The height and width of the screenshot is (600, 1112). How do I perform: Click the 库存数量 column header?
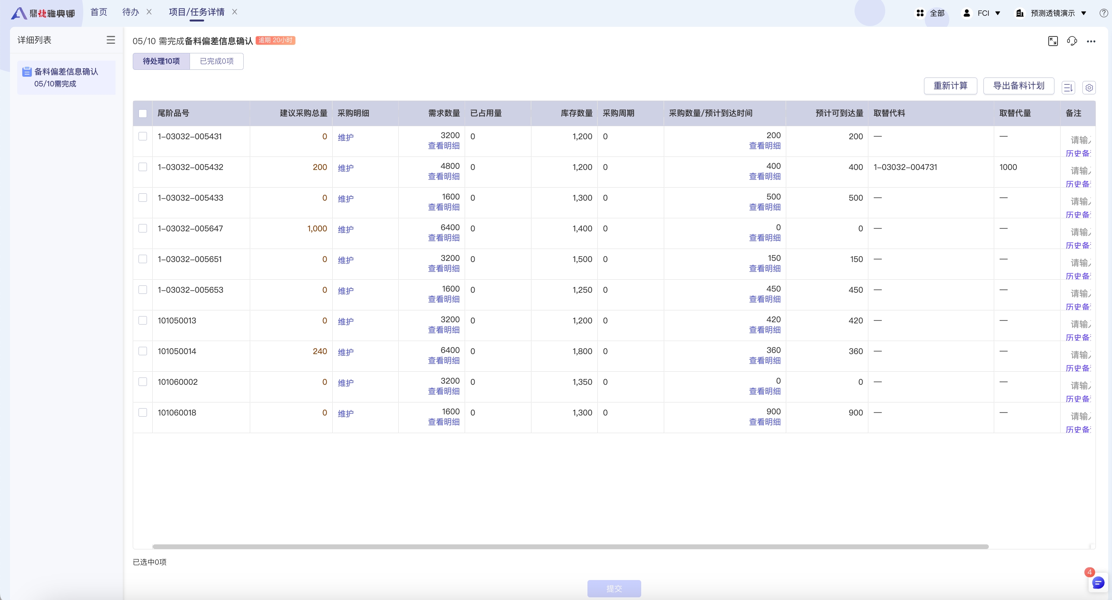(576, 113)
